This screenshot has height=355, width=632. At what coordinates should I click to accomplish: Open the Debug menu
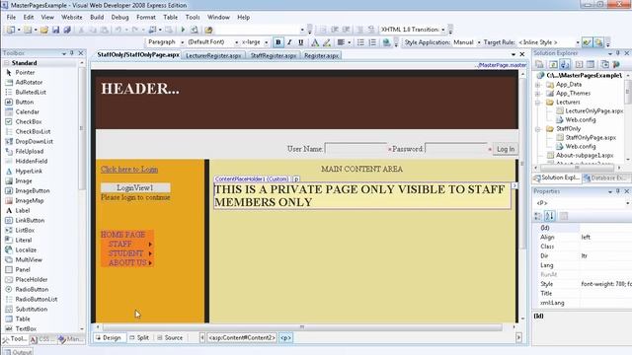[119, 18]
